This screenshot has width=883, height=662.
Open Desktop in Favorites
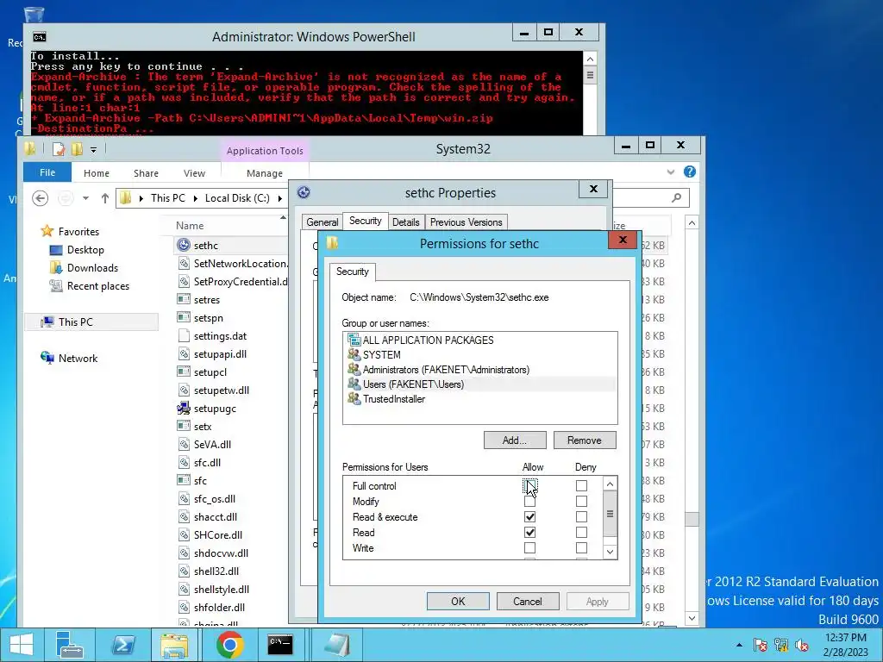(x=85, y=249)
